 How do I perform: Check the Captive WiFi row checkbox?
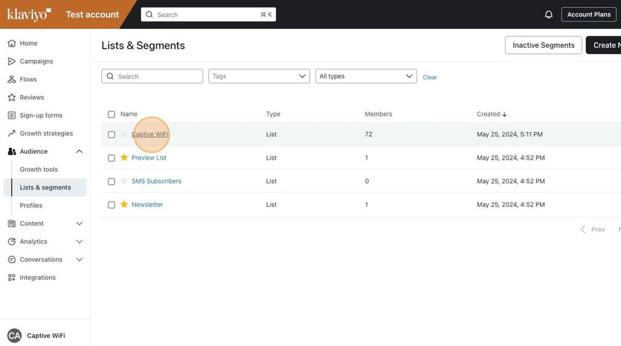(x=111, y=135)
